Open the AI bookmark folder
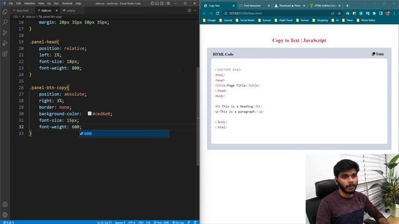Viewport: 399px width, 224px height. [335, 20]
